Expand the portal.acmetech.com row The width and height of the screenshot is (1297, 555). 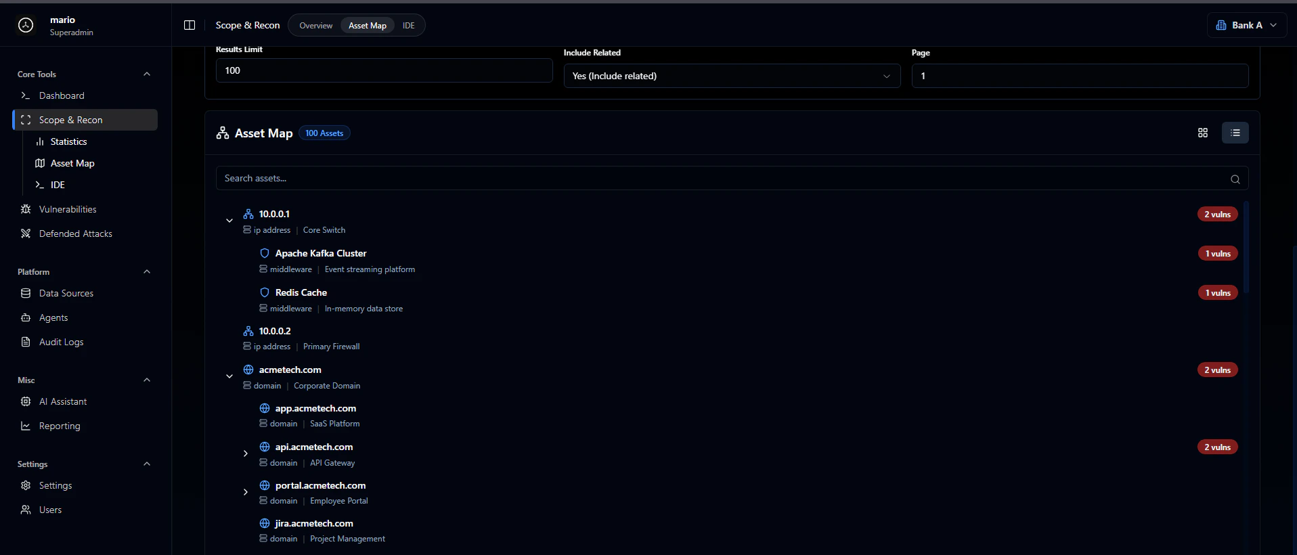tap(246, 492)
